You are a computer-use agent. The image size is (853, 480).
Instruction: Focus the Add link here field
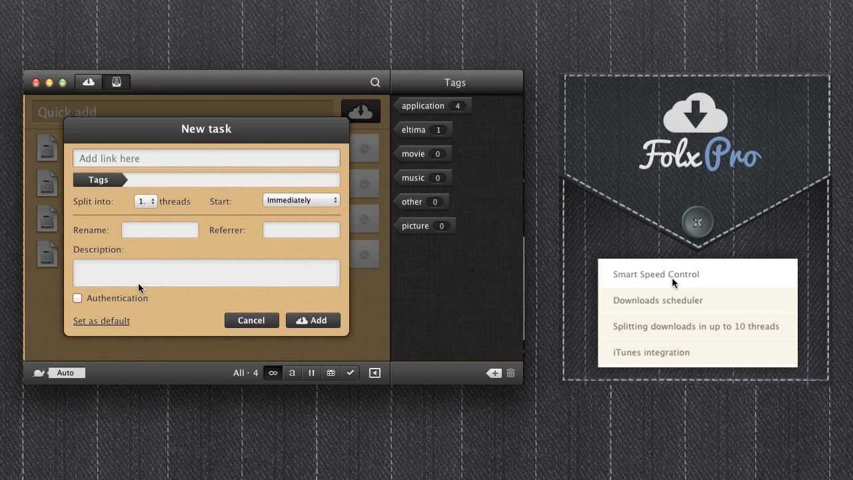207,158
